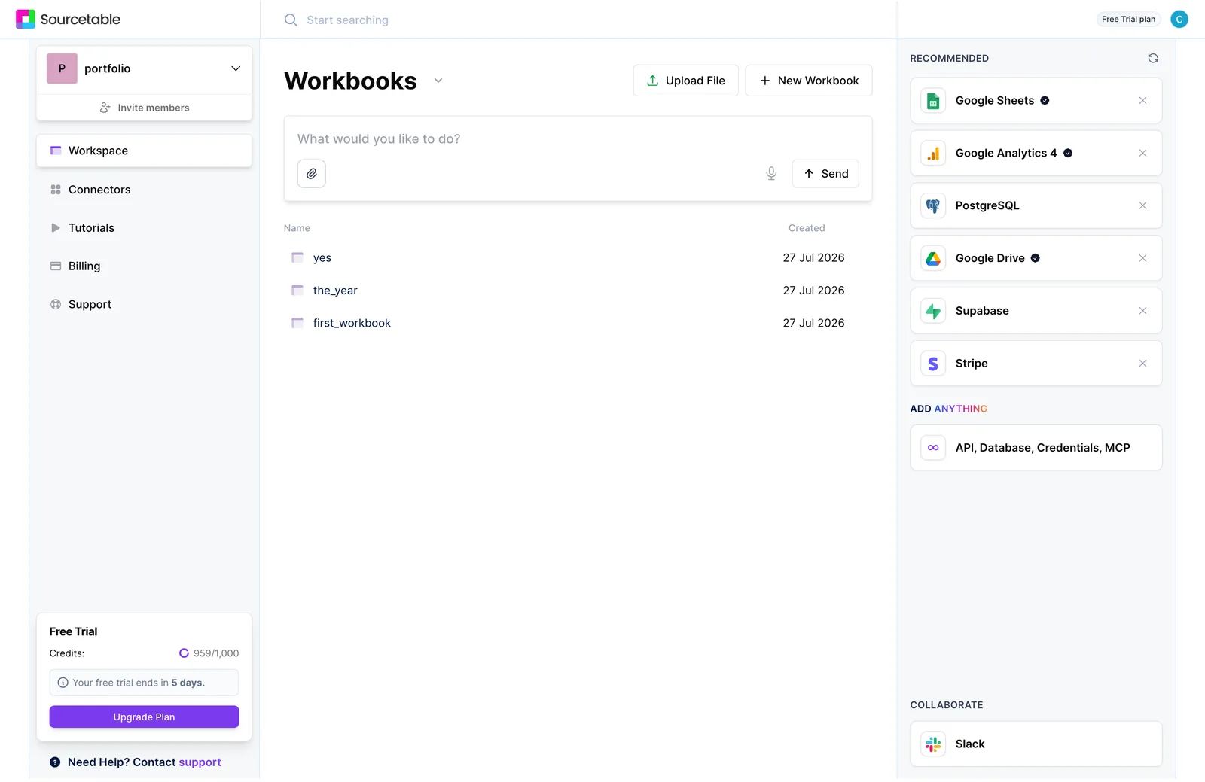Click the Google Analytics 4 icon
The width and height of the screenshot is (1205, 782).
(933, 154)
